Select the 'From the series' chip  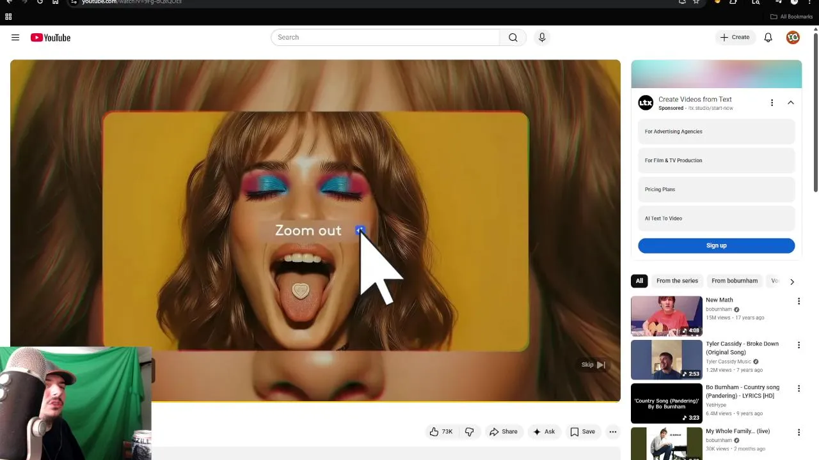click(677, 281)
